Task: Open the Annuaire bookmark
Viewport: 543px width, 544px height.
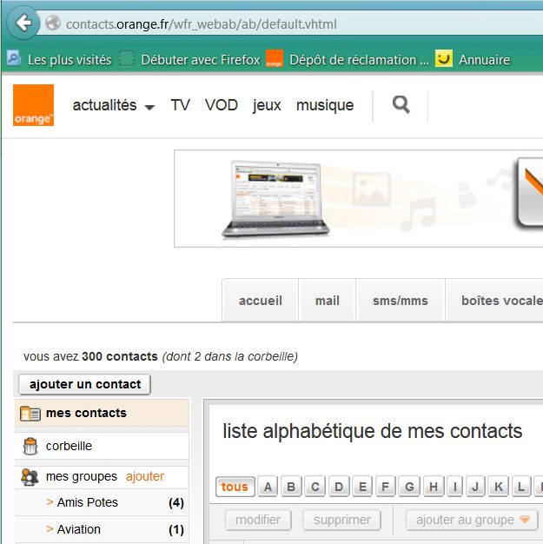Action: (473, 59)
